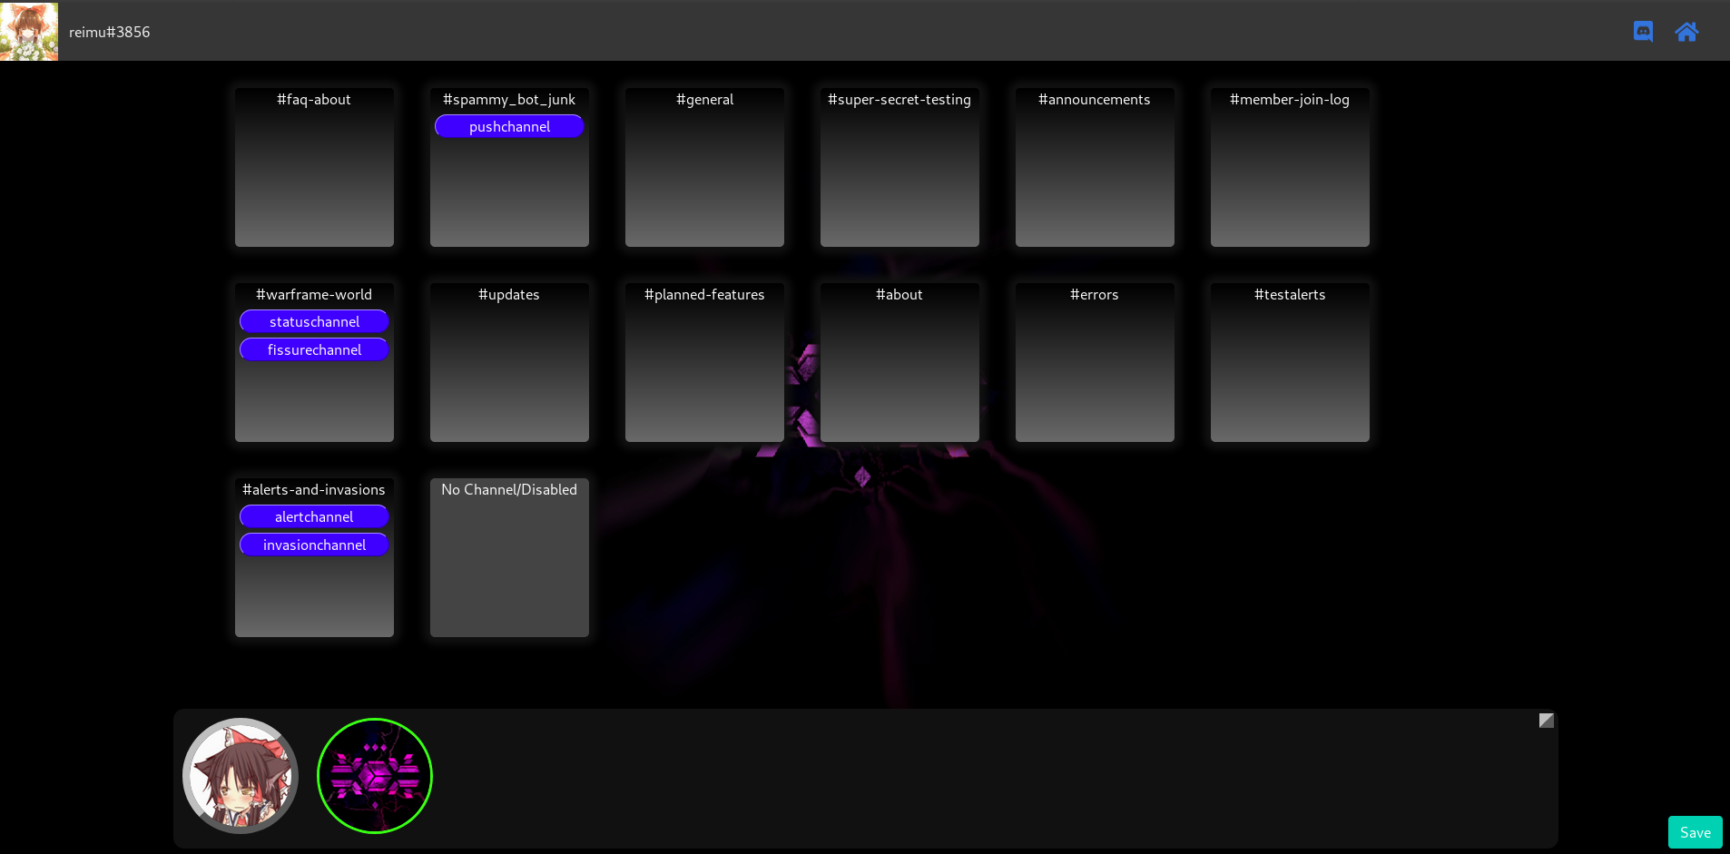Click the #general channel card
The height and width of the screenshot is (854, 1730).
tap(704, 168)
